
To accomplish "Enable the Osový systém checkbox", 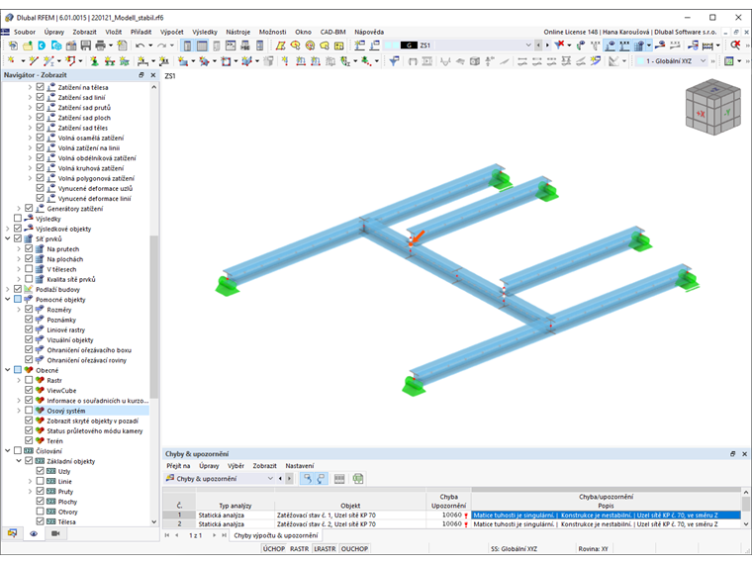I will point(29,410).
